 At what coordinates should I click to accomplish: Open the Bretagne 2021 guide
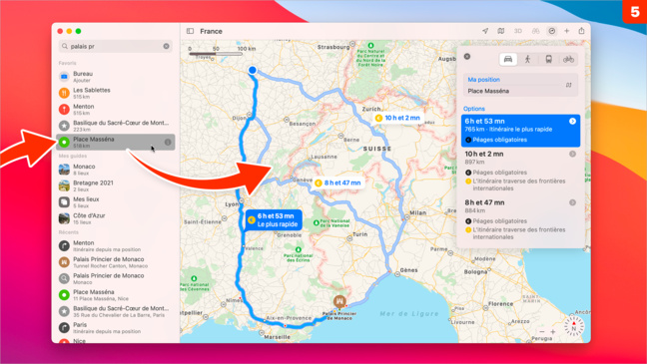(116, 185)
